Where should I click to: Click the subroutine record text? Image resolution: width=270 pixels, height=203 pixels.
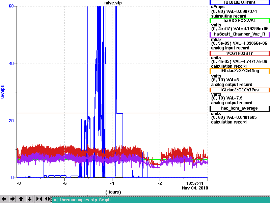[228, 16]
